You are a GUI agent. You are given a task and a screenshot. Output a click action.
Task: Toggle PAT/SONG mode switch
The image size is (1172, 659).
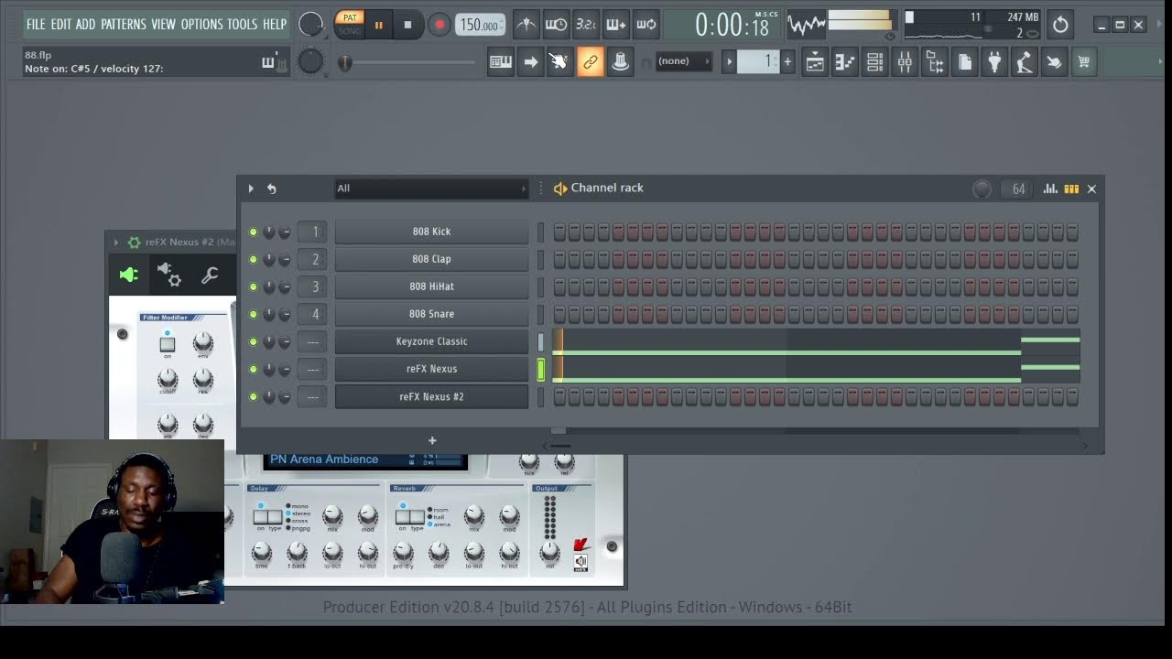point(350,25)
